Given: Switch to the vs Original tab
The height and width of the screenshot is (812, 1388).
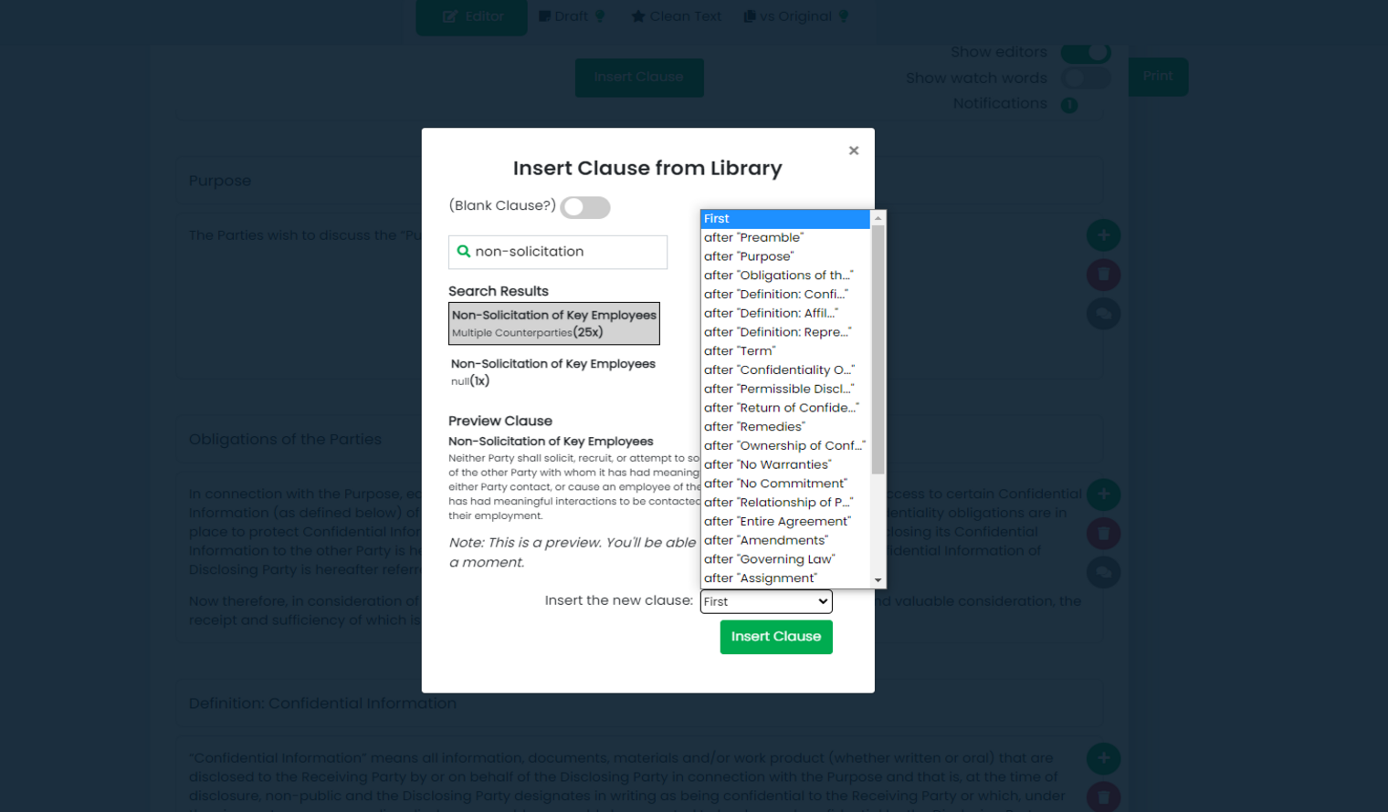Looking at the screenshot, I should [x=787, y=16].
